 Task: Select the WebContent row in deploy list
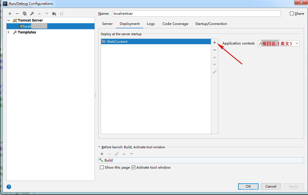pyautogui.click(x=156, y=41)
